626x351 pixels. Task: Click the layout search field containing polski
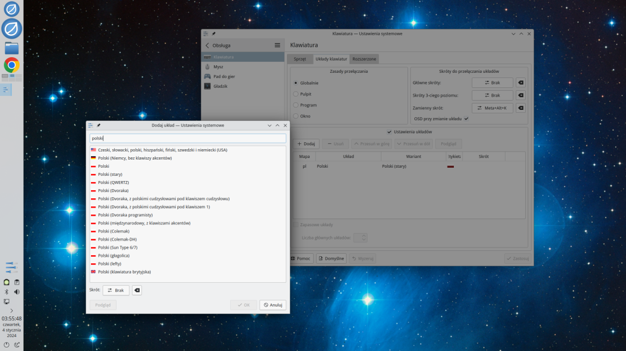coord(187,139)
